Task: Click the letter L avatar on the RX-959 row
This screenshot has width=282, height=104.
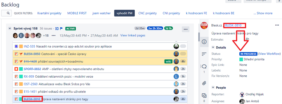Action: tap(176, 77)
